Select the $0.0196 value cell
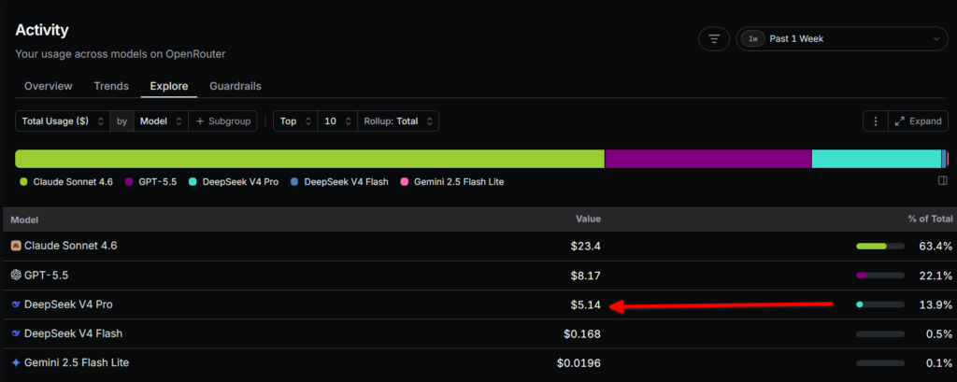 [578, 363]
